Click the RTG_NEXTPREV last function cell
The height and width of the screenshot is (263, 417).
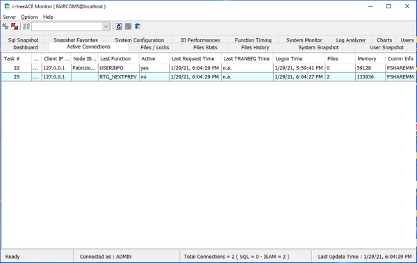119,77
